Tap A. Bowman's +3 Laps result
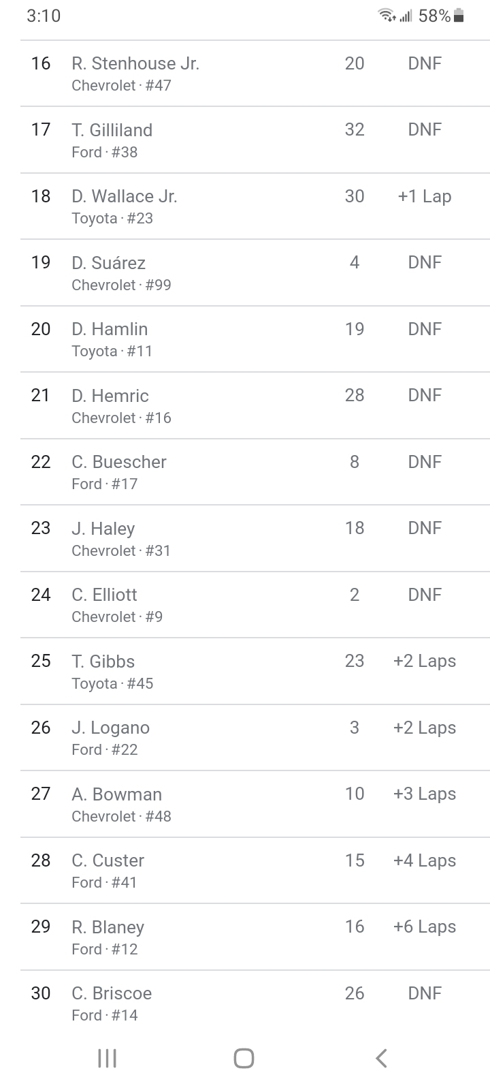This screenshot has height=1090, width=490. pyautogui.click(x=424, y=794)
